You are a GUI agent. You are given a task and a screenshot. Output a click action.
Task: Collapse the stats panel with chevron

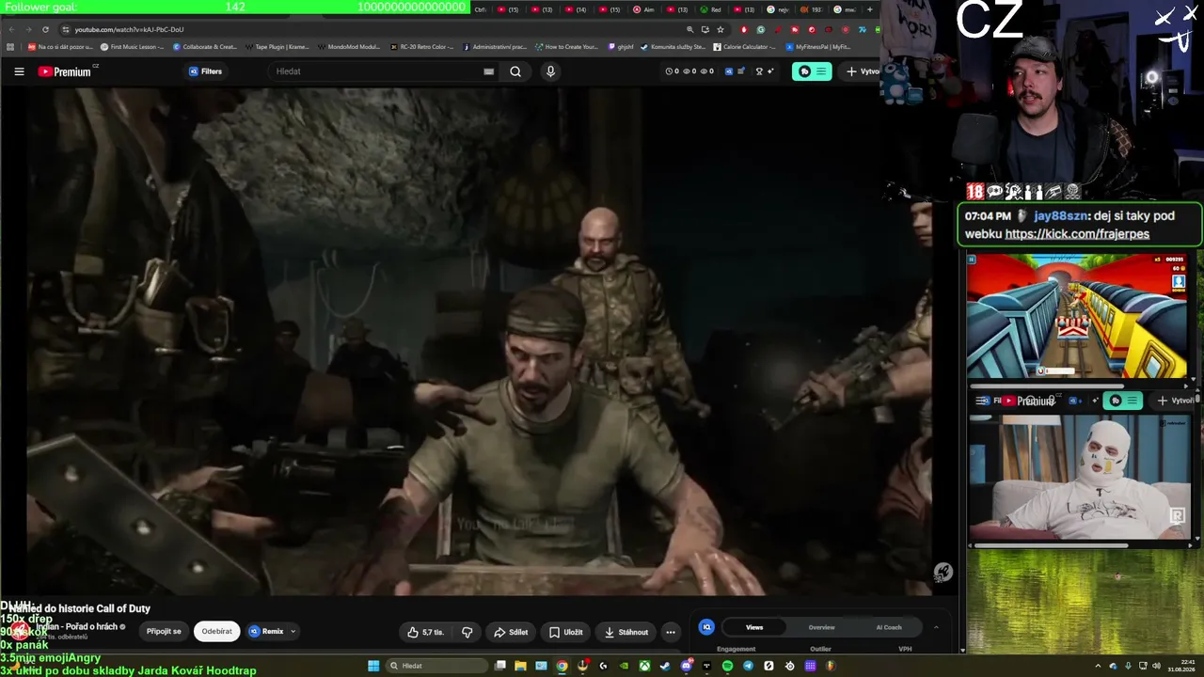pyautogui.click(x=936, y=627)
